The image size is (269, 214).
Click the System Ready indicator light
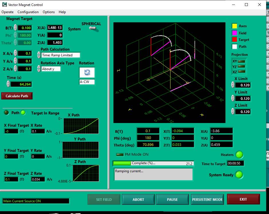[239, 175]
